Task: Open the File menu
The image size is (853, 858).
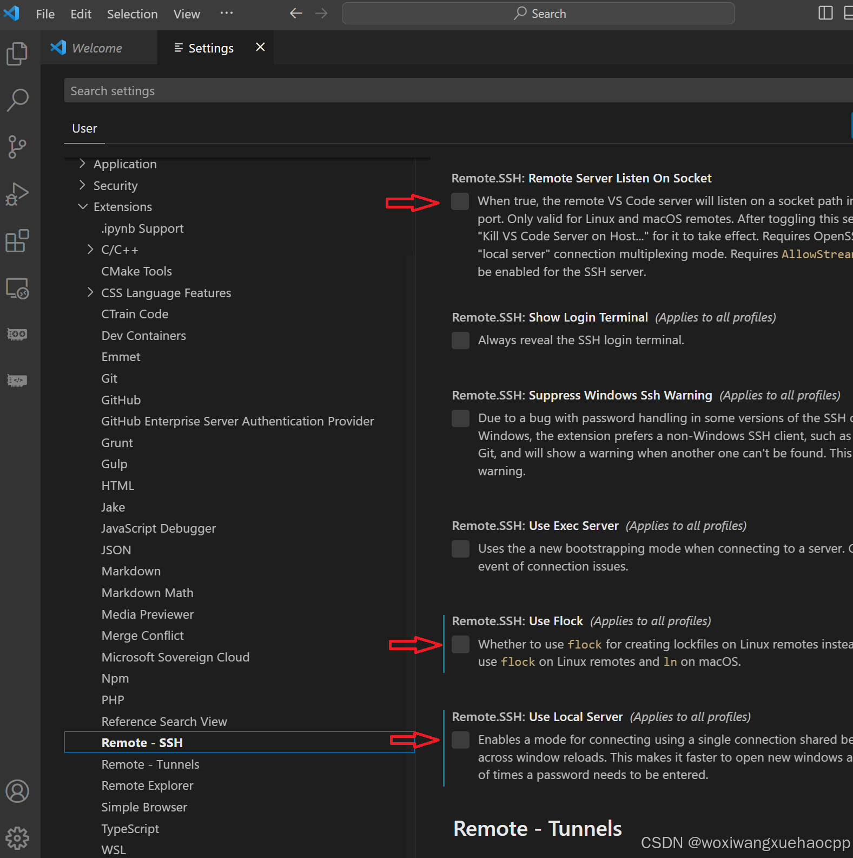Action: [x=45, y=14]
